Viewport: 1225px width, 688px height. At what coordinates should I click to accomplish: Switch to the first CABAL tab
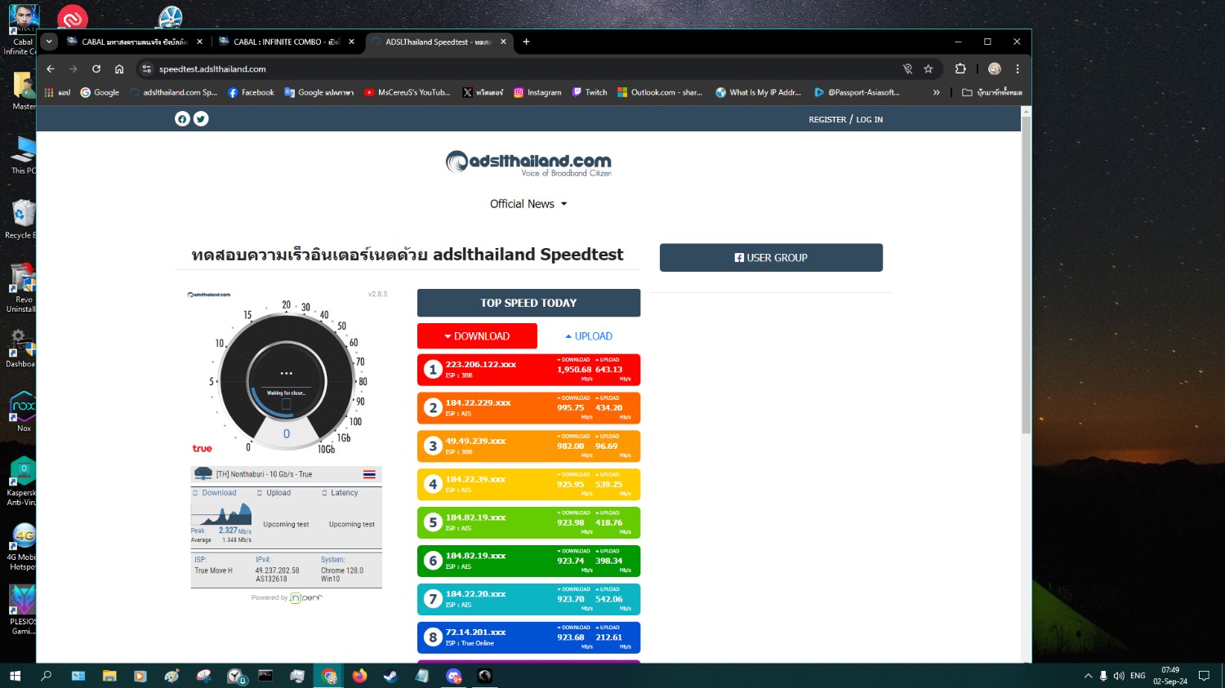click(x=134, y=42)
